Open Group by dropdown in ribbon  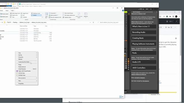pos(52,13)
